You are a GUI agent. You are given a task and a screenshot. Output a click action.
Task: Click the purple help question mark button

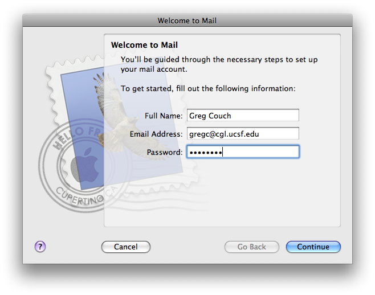[40, 247]
